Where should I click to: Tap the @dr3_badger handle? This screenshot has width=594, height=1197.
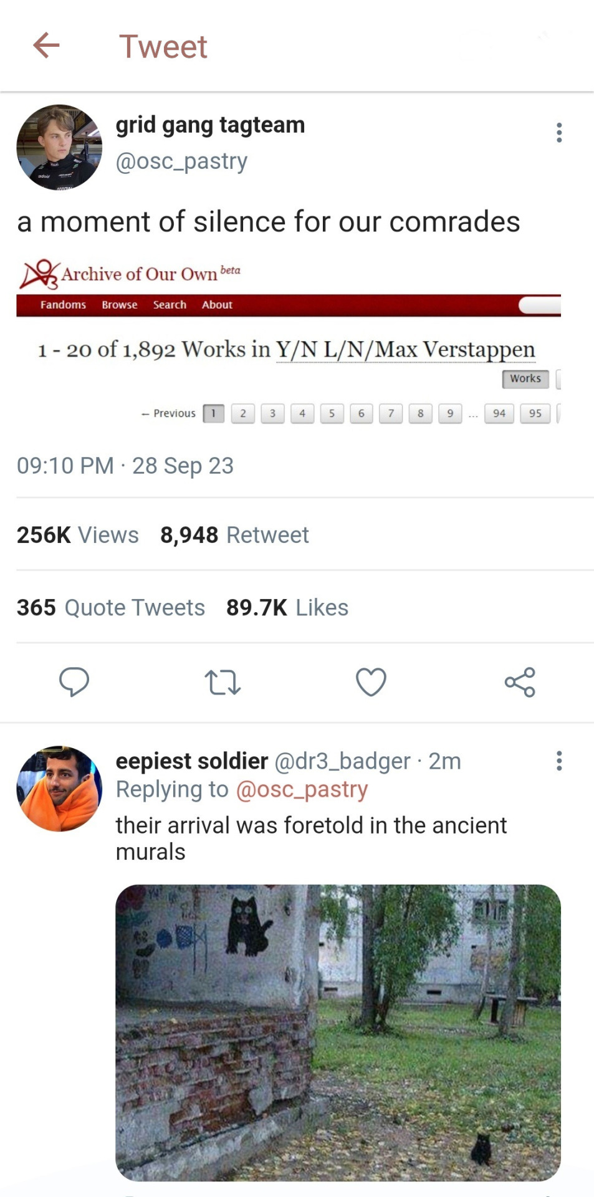342,761
